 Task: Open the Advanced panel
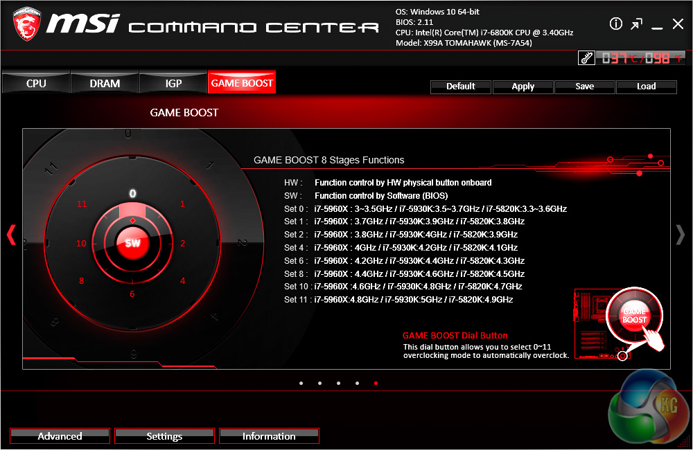click(x=60, y=436)
